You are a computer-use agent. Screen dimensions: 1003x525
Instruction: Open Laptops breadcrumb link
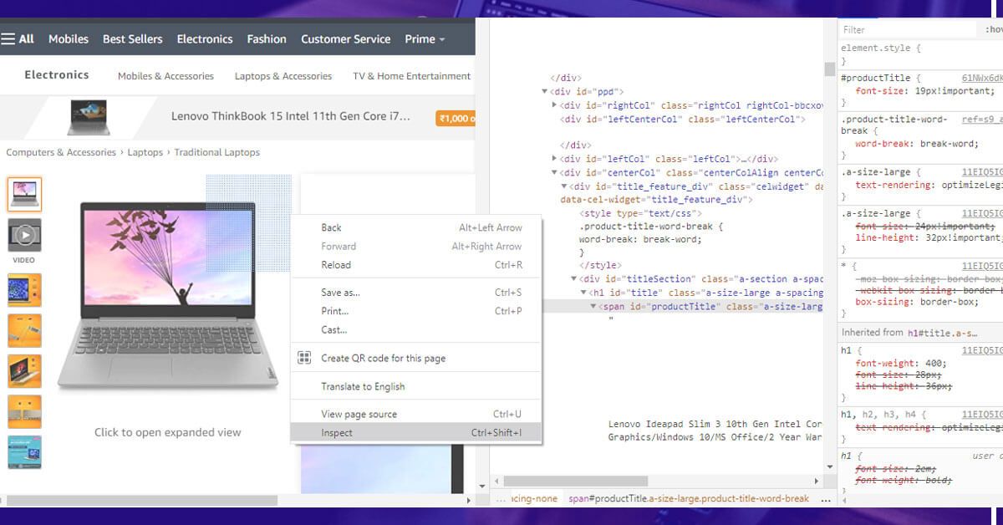(145, 152)
